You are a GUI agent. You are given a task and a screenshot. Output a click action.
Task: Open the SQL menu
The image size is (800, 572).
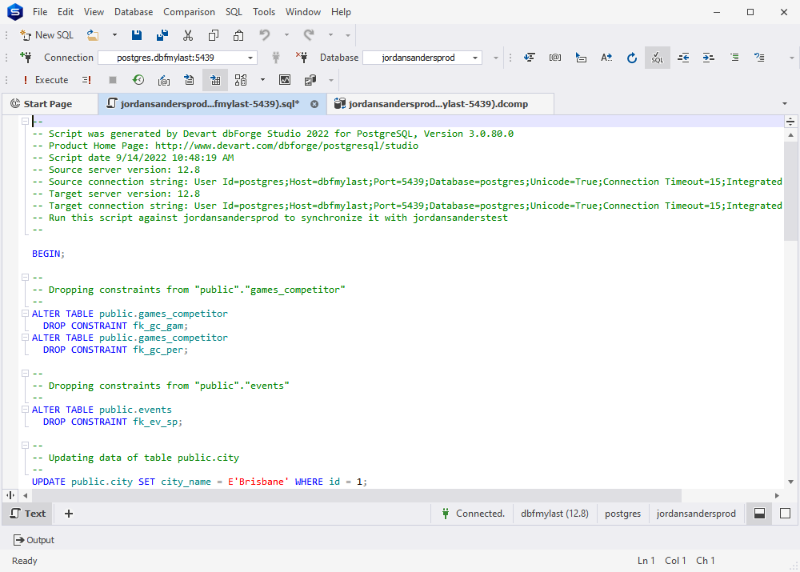tap(234, 12)
